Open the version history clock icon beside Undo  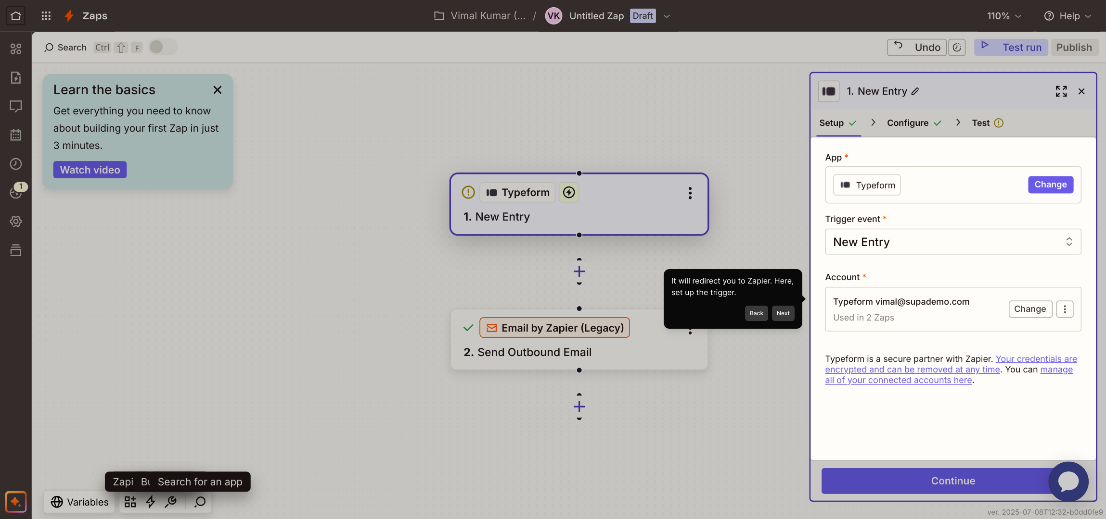pyautogui.click(x=957, y=48)
